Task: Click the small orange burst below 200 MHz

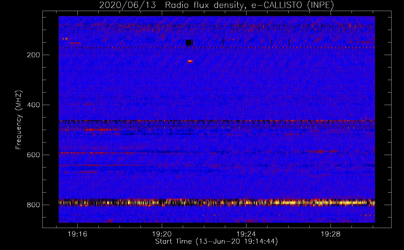Action: (190, 61)
